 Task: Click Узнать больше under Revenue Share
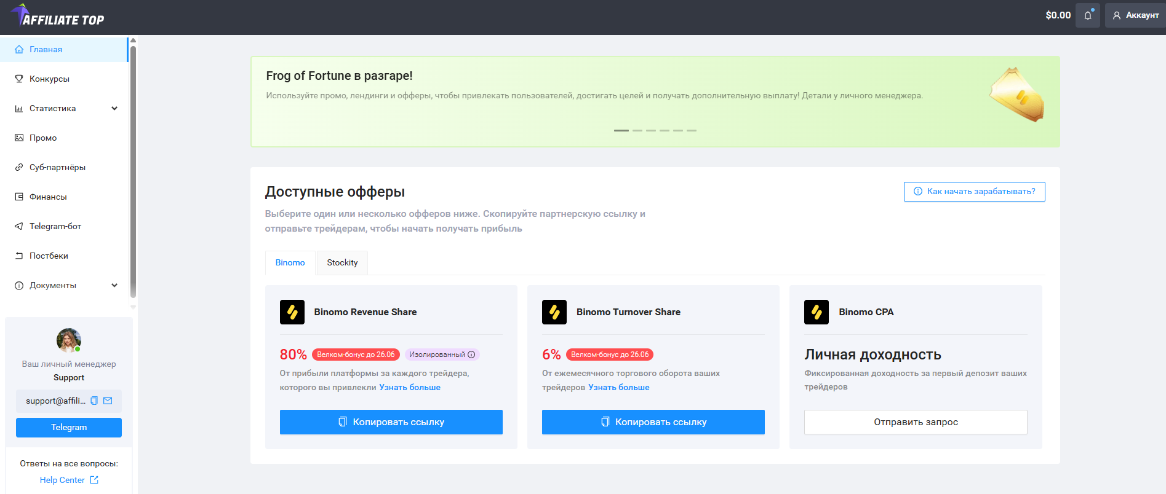click(410, 387)
